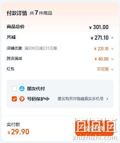Click the 满300元减231元等 description text

pyautogui.click(x=41, y=48)
